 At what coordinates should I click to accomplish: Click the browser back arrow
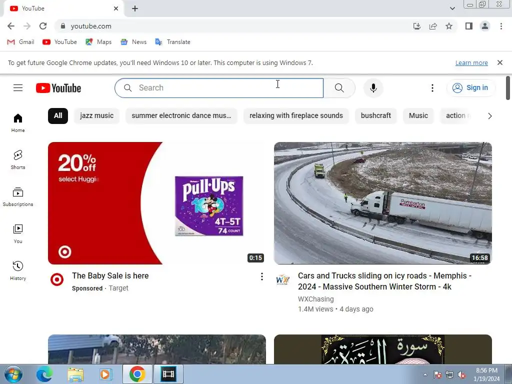click(11, 26)
